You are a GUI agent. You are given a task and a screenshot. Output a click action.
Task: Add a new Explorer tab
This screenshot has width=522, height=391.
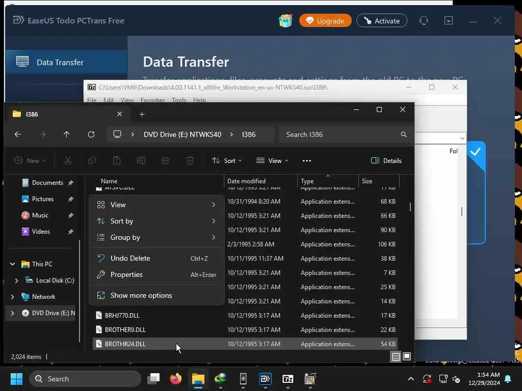point(142,115)
